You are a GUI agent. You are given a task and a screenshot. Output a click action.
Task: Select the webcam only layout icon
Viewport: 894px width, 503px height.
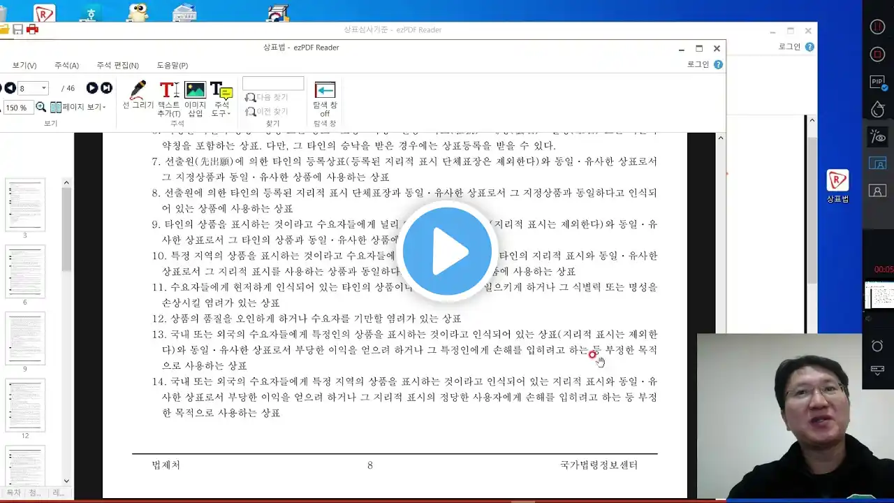(x=878, y=191)
